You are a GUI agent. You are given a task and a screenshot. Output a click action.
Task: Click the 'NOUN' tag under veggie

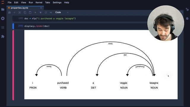124,88
